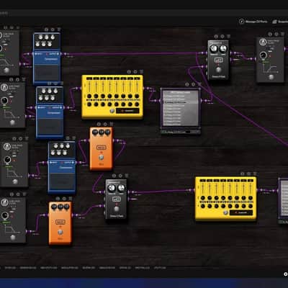Click the first fader on upper yellow equalizer
288x288 pixels.
pyautogui.click(x=89, y=88)
